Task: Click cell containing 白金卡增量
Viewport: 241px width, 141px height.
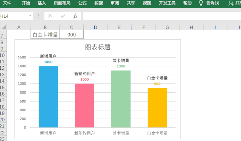Action: (x=45, y=35)
